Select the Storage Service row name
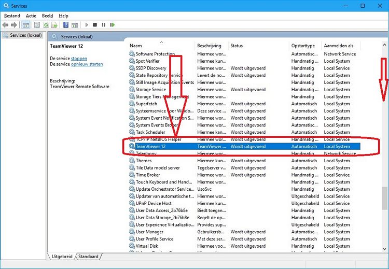This screenshot has height=269, width=389. click(x=151, y=90)
